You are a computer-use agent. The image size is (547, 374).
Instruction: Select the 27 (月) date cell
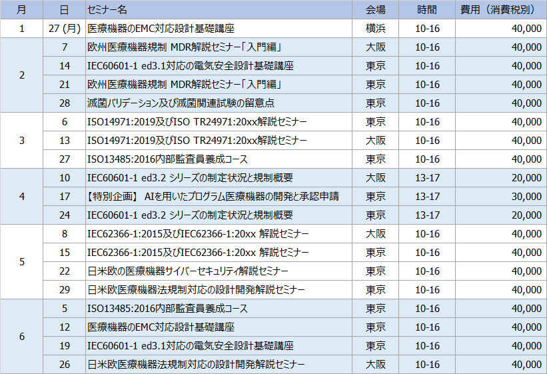64,29
